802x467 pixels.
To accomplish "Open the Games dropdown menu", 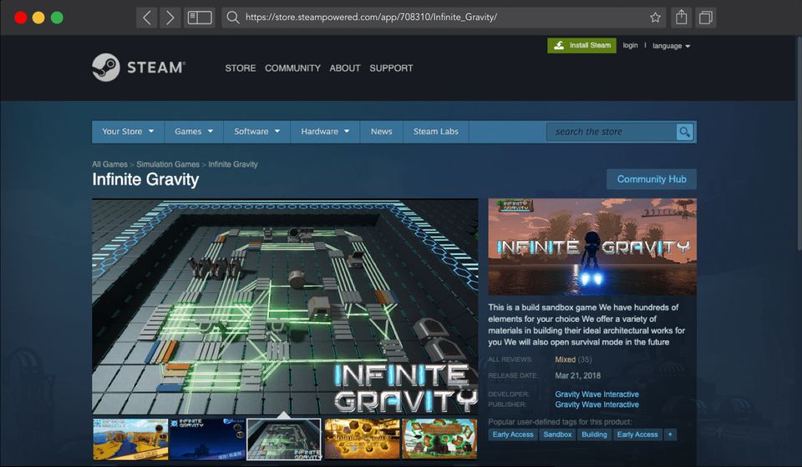I will [194, 132].
